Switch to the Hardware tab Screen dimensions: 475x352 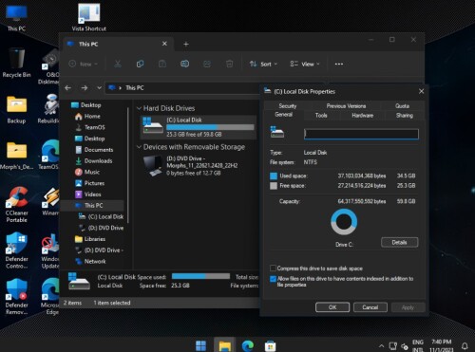click(x=363, y=116)
